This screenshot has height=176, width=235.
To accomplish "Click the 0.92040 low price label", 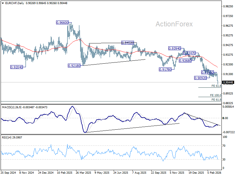I will pos(17,67).
